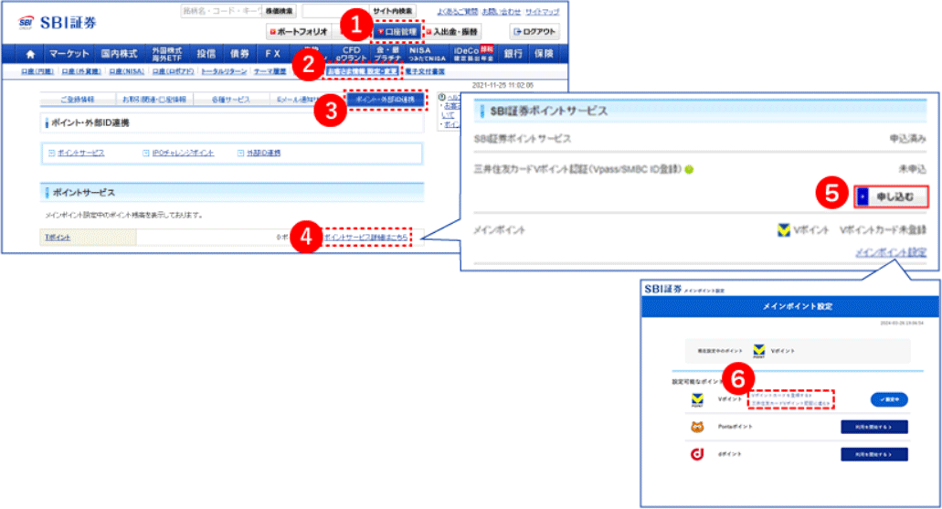Click the Vポイント logo in the available points list
This screenshot has height=509, width=942.
[x=697, y=400]
